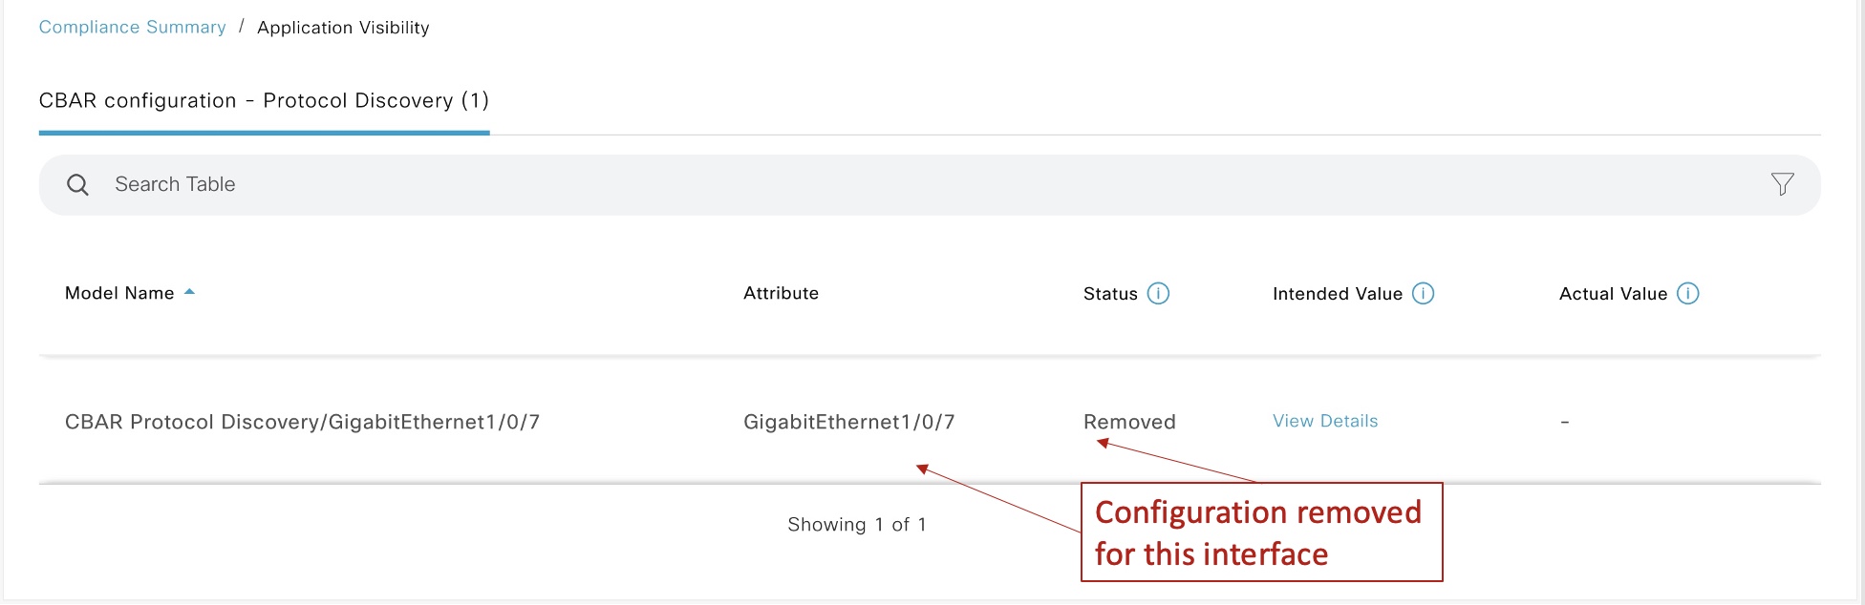
Task: Click the Status column header label
Action: click(x=1110, y=294)
